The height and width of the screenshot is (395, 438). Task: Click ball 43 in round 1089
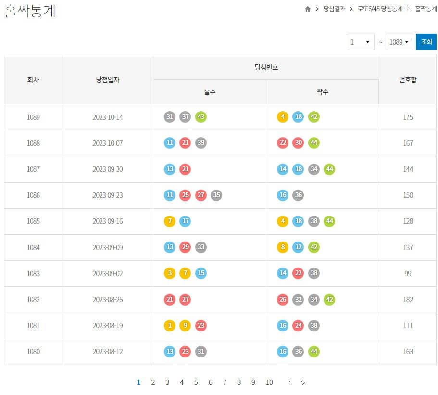[201, 116]
